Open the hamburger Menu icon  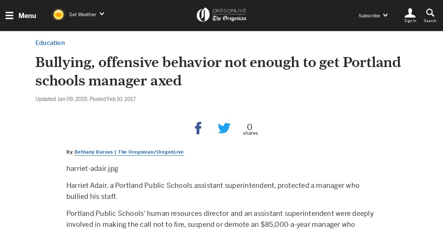coord(9,15)
